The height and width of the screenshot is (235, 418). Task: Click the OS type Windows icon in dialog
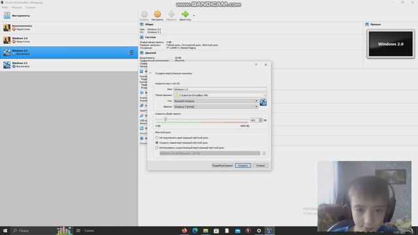click(263, 102)
